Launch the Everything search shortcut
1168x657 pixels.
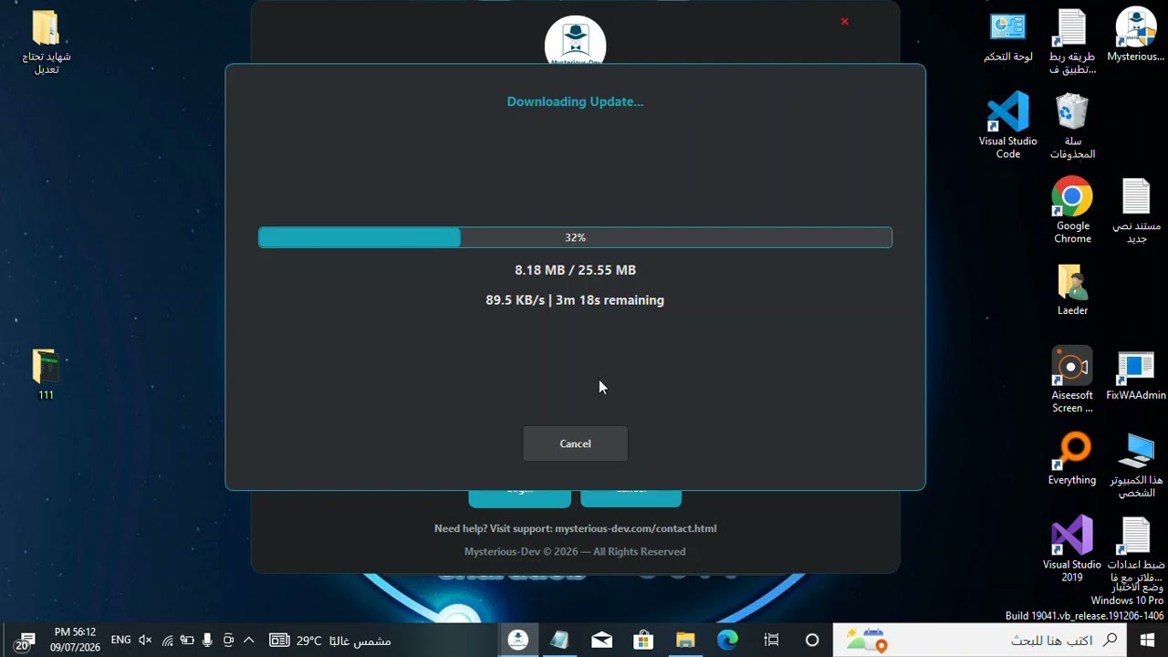click(1072, 458)
